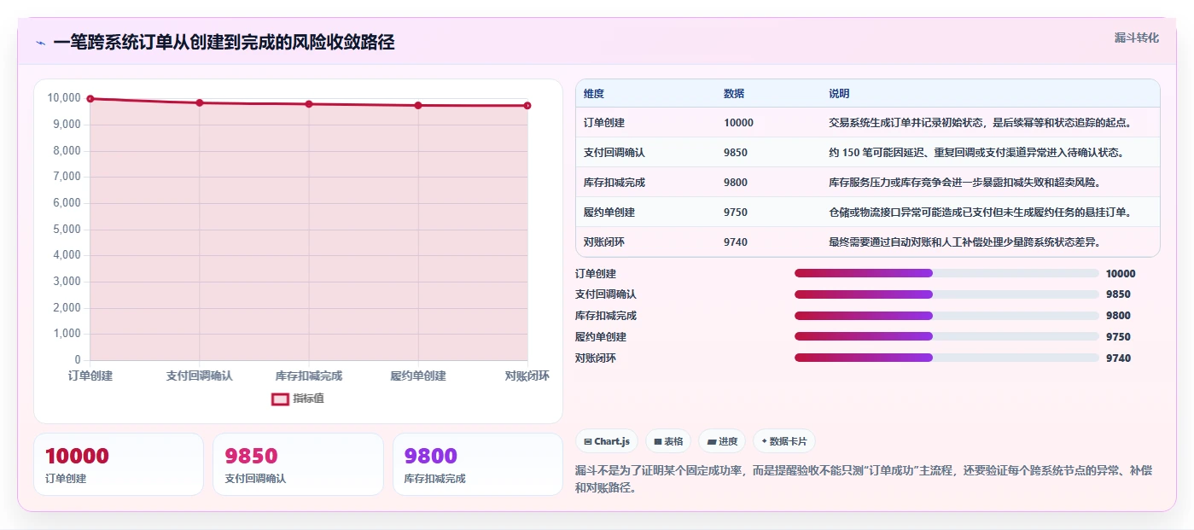
Task: Click the 履约单创建 progress bar
Action: [946, 336]
